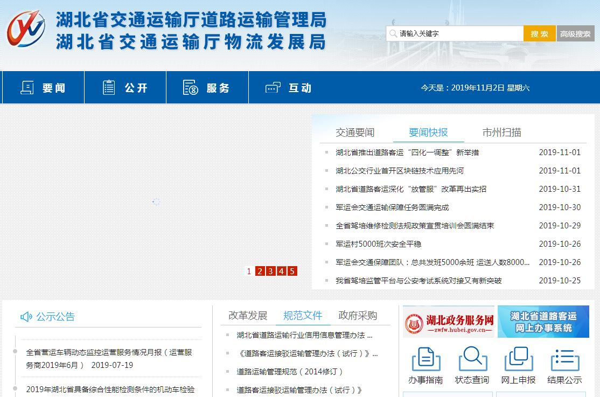This screenshot has width=600, height=397.
Task: Switch to the 市州扫描 tab
Action: coord(501,133)
